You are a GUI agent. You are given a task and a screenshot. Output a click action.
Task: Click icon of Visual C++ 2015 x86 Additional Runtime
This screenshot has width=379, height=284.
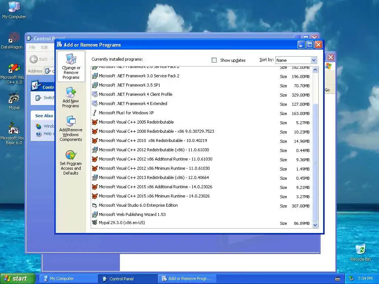point(95,187)
